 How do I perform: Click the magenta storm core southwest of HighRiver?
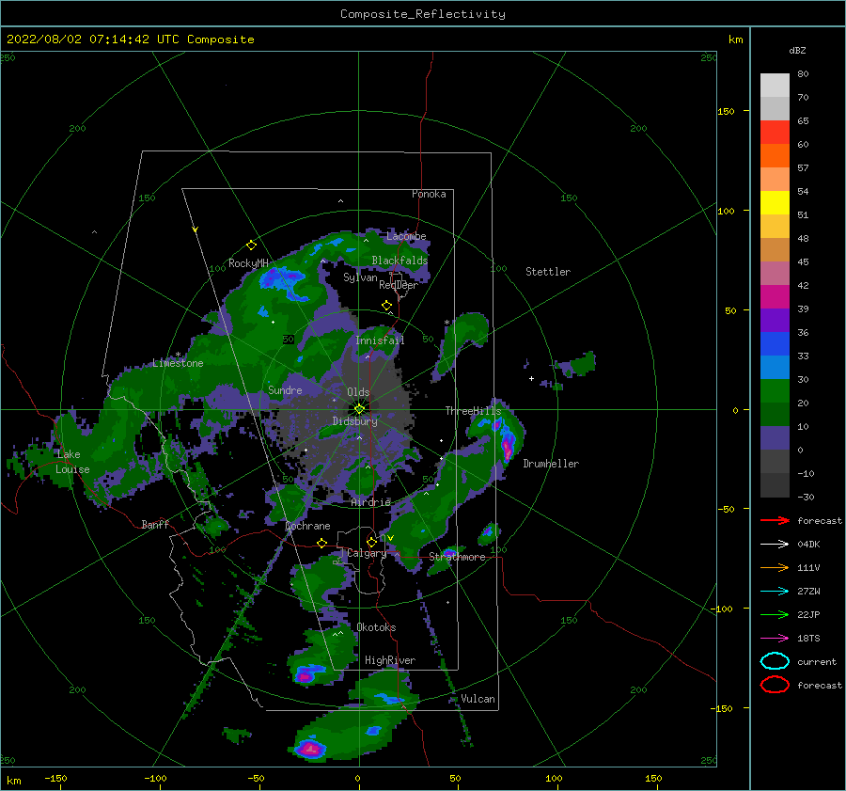point(305,675)
